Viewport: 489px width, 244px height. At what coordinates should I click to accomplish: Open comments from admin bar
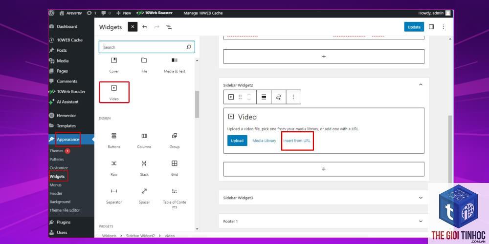(x=106, y=13)
